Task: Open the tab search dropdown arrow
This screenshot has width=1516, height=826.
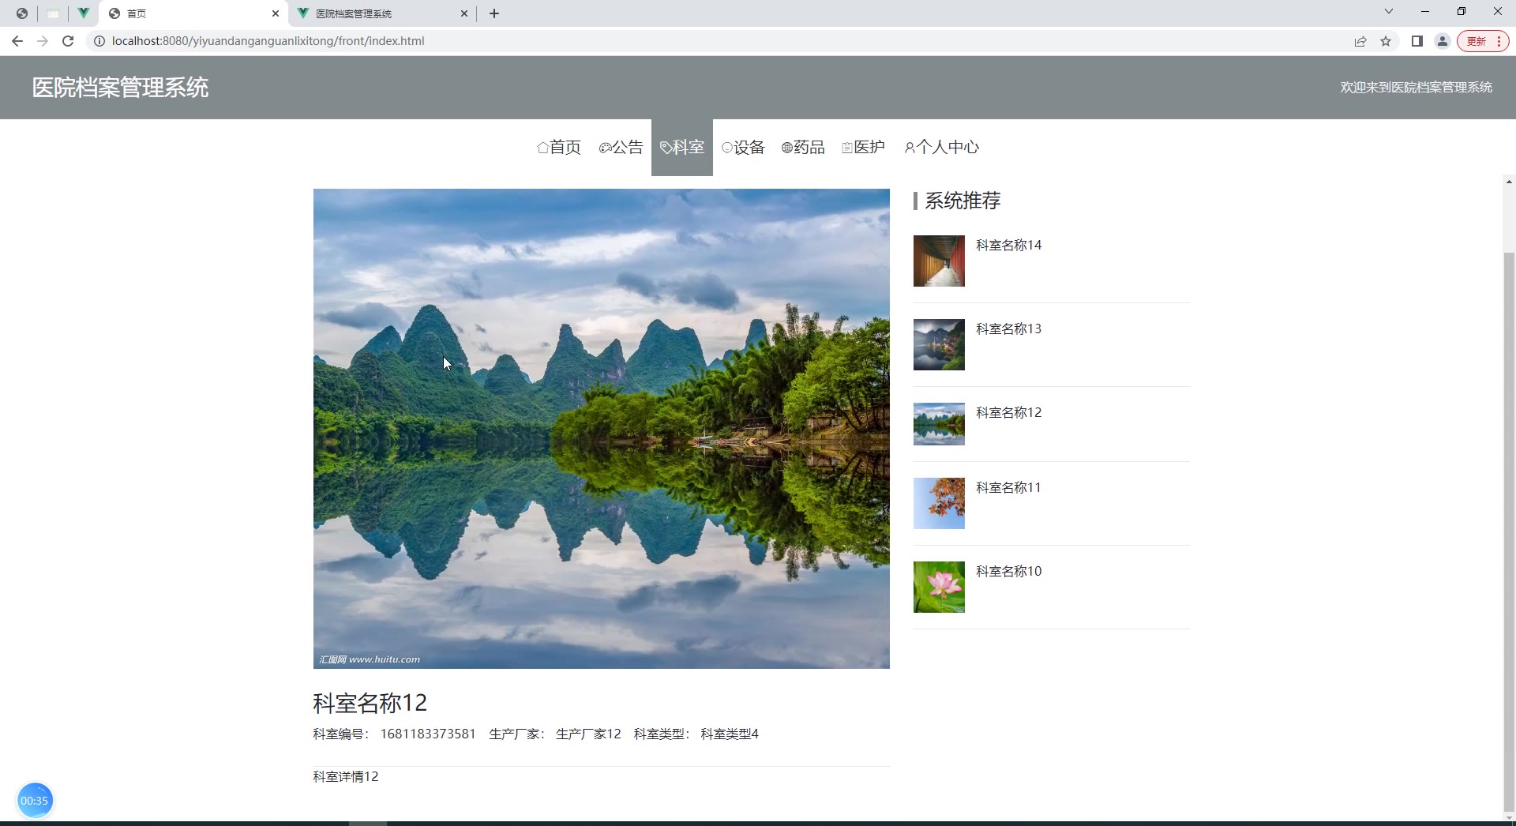Action: tap(1389, 11)
